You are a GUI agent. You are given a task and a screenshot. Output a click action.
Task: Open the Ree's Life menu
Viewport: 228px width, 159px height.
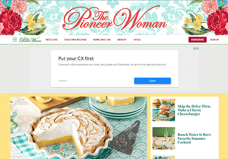coord(51,40)
